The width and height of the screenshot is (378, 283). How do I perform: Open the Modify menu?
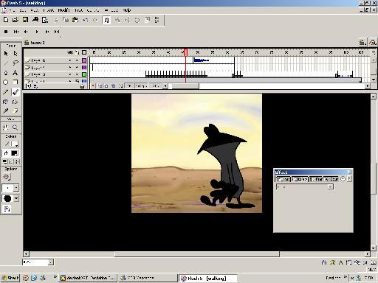point(64,10)
